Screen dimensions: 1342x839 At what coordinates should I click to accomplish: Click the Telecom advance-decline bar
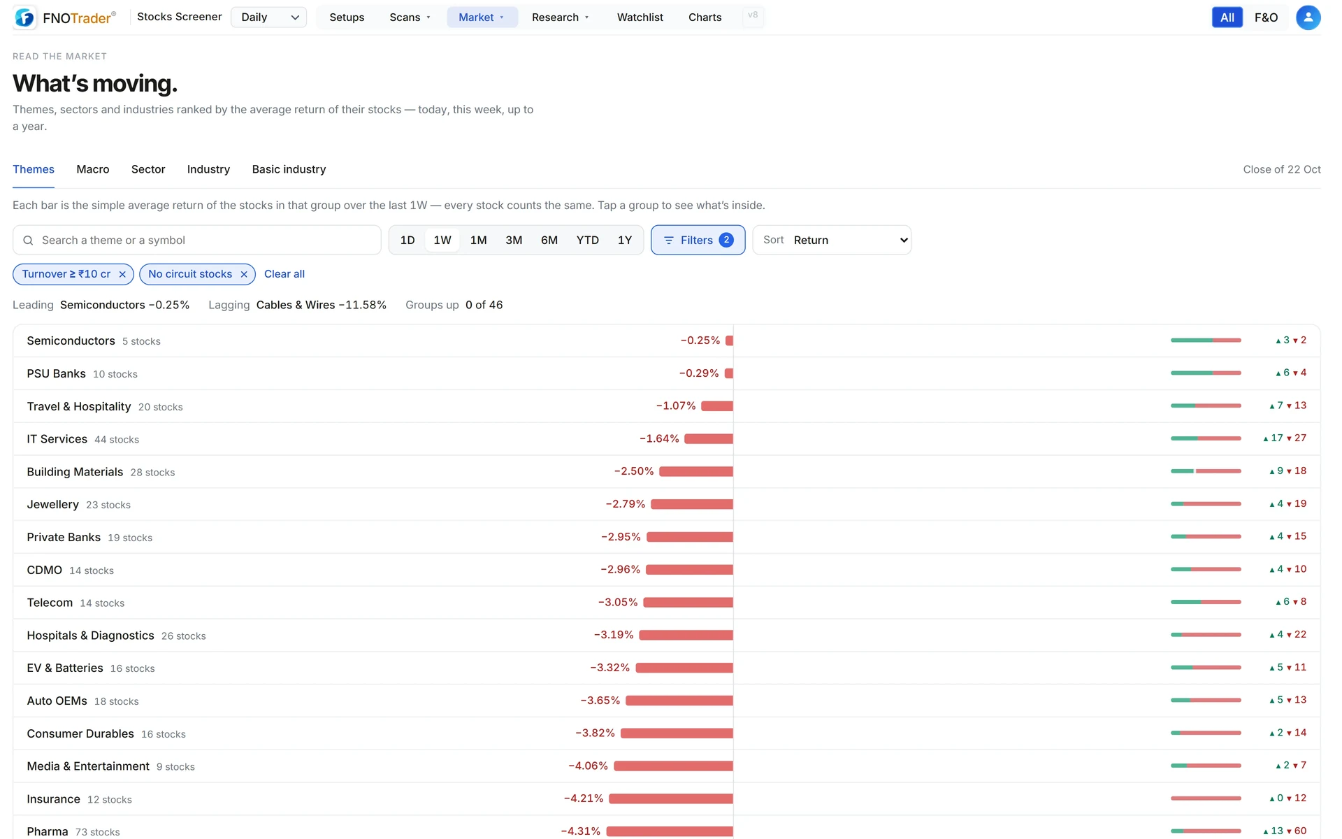tap(1206, 602)
